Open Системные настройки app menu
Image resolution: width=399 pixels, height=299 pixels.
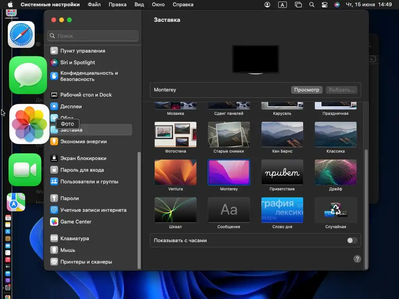tap(50, 5)
